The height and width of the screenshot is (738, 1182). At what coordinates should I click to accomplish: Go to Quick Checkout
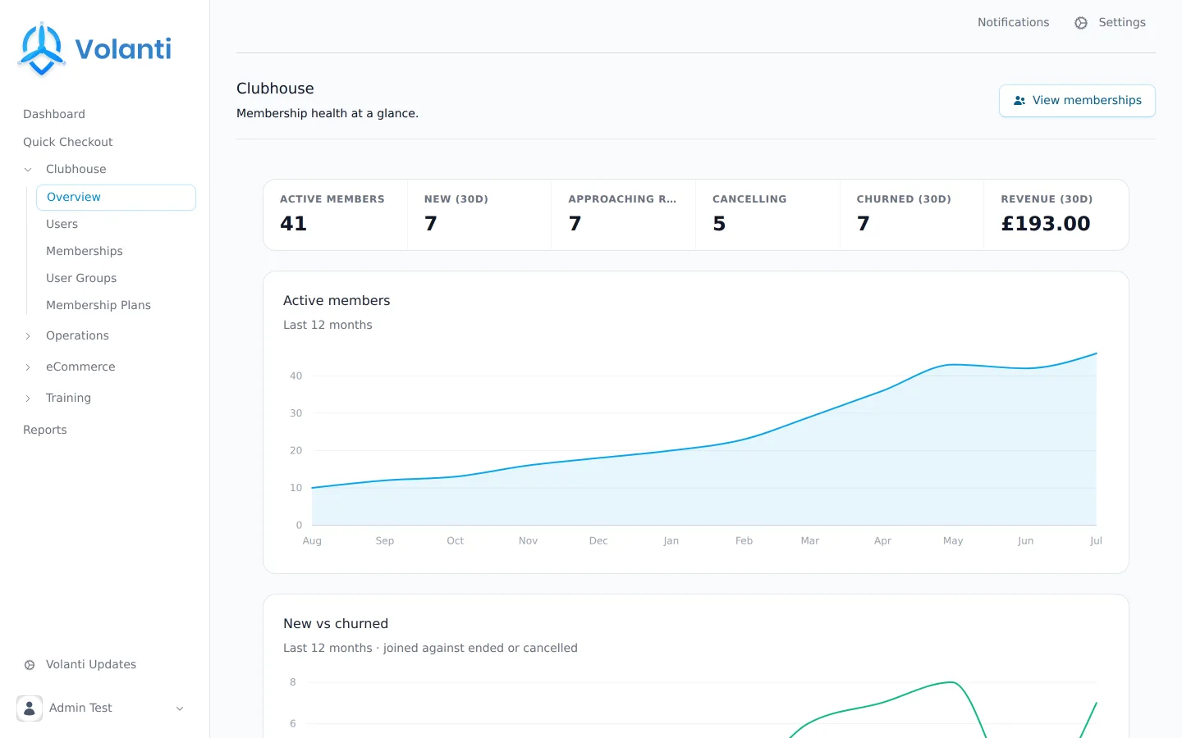click(68, 142)
